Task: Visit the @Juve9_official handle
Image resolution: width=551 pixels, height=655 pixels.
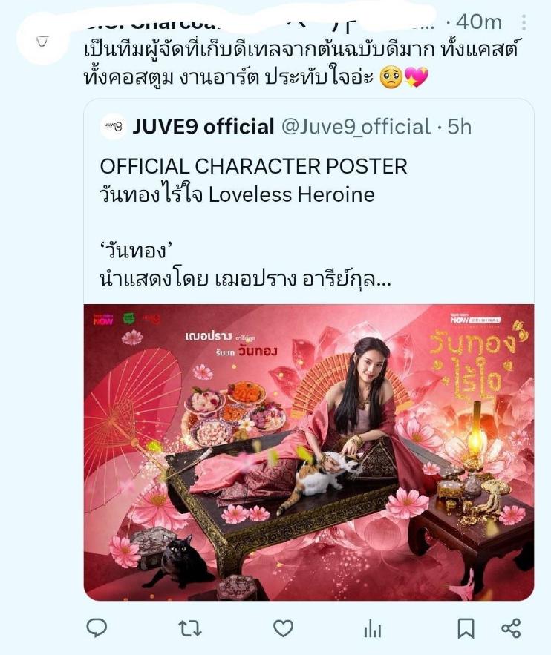Action: click(x=356, y=127)
